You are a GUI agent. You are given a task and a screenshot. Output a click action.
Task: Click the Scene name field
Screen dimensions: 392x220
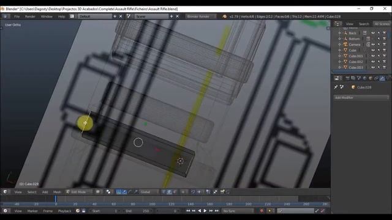(151, 16)
